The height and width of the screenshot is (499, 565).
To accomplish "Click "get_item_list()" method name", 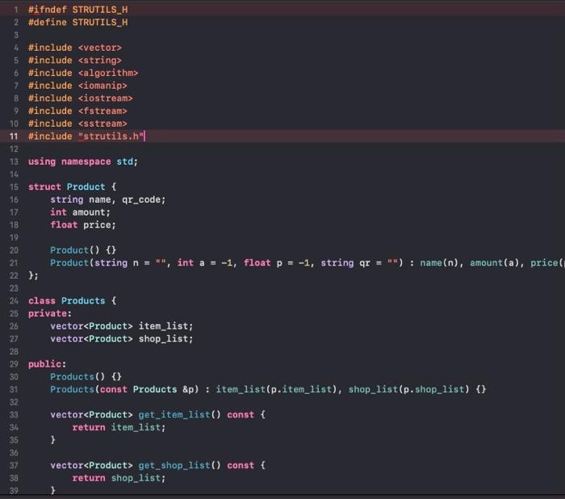I will 179,415.
